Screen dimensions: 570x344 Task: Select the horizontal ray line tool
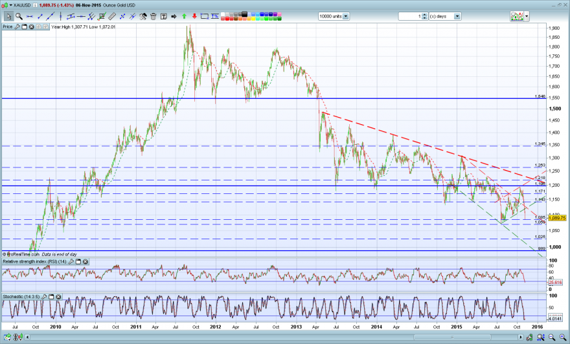pyautogui.click(x=81, y=16)
